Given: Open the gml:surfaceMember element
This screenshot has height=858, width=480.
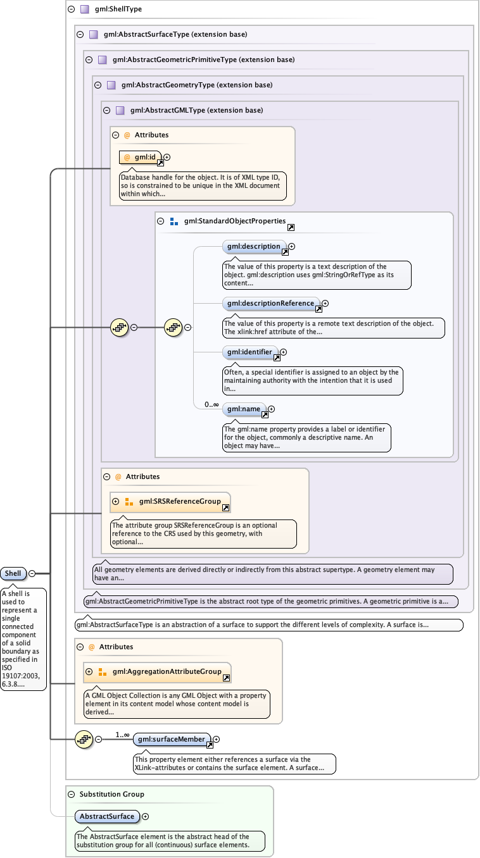Looking at the screenshot, I should click(172, 738).
